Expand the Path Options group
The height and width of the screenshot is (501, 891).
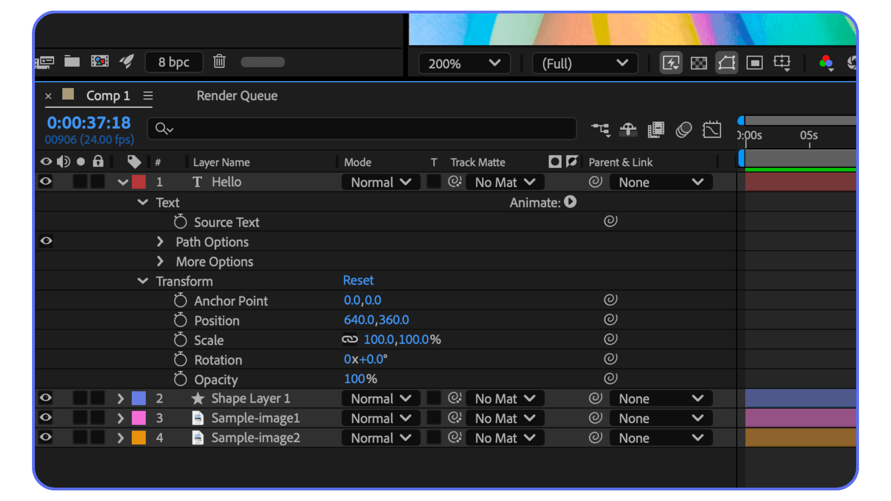coord(160,241)
